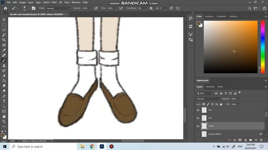The image size is (268, 150).
Task: Open the smoothing options gear
Action: (151, 8)
